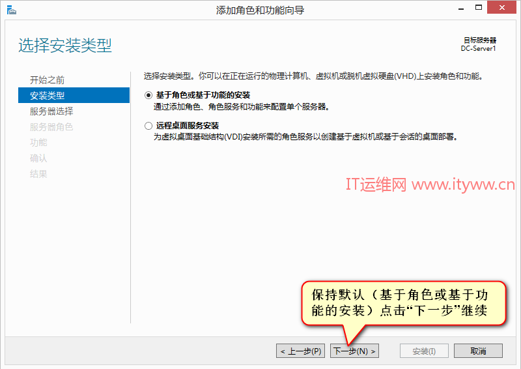This screenshot has height=369, width=521.
Task: Click 下一步(N) to continue
Action: coord(354,351)
